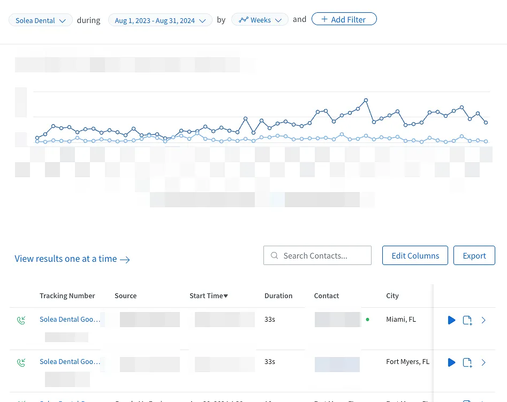Play the Miami, FL call recording
The height and width of the screenshot is (402, 507).
451,320
